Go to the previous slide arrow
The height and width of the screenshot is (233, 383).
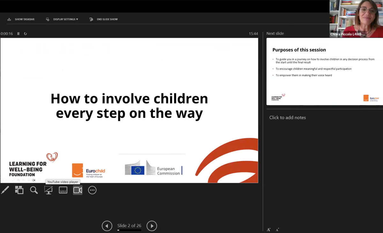coord(107,226)
